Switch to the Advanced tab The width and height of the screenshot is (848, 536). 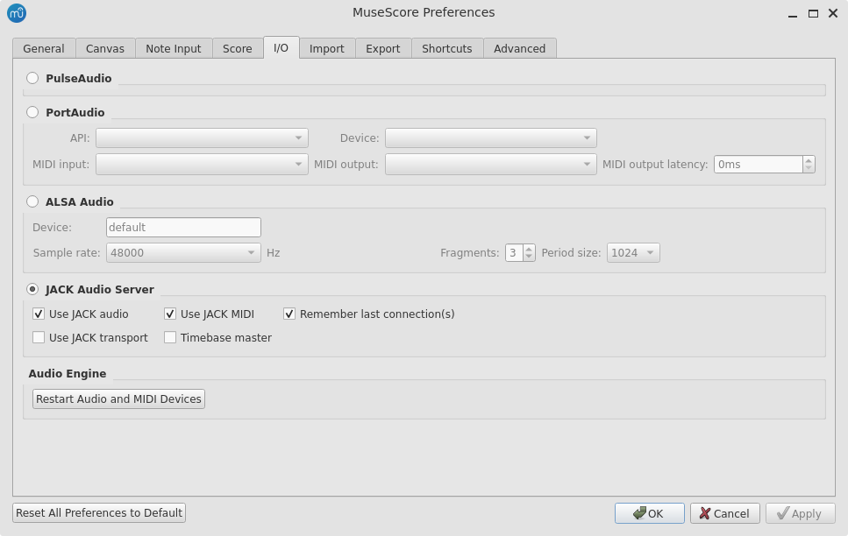(519, 49)
